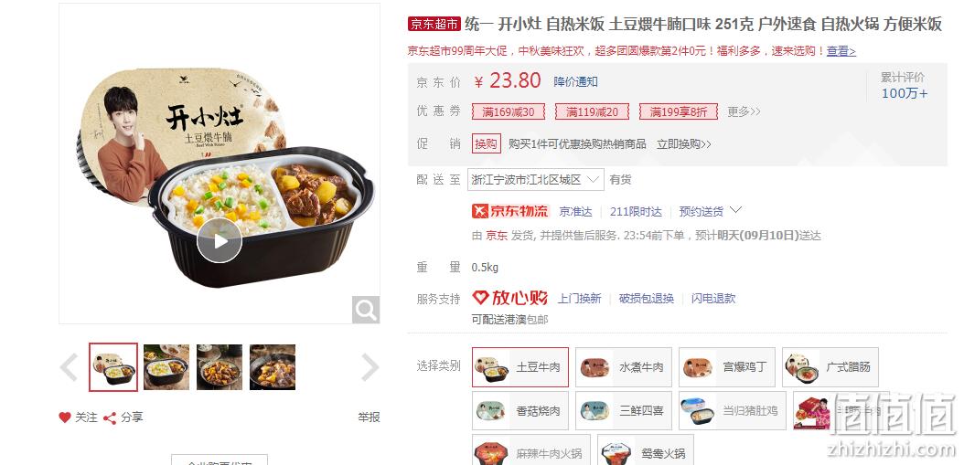Viewport: 964px width, 465px height.
Task: Open the 降价通知 price alert link
Action: point(575,81)
